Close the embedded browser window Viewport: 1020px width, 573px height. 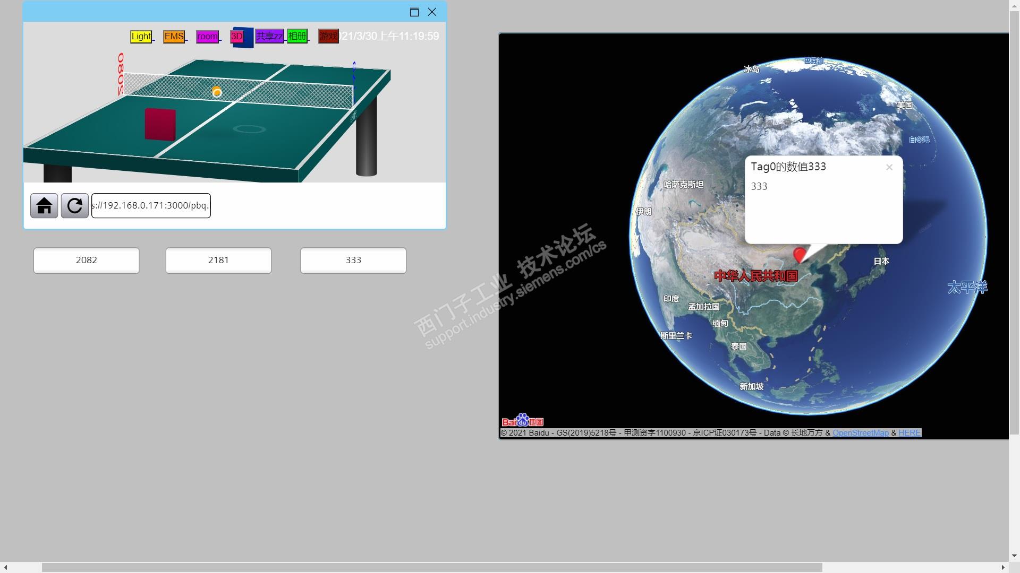pyautogui.click(x=432, y=12)
